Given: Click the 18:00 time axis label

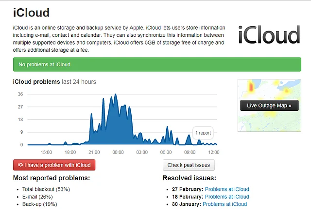Looking at the screenshot, I should click(70, 153).
